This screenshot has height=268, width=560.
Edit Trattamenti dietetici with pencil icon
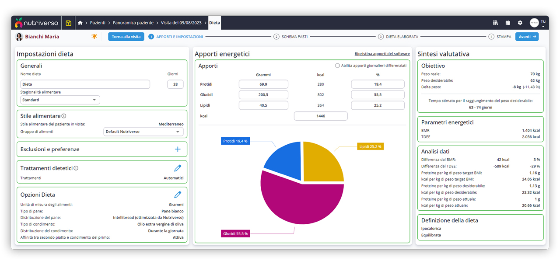point(178,168)
